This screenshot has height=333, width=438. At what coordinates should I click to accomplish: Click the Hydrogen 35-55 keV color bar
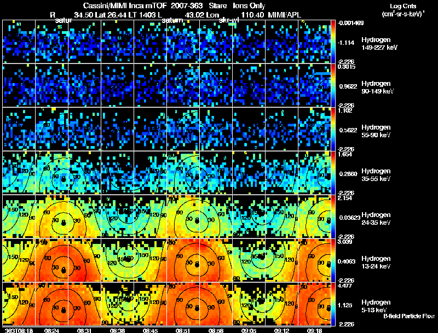(333, 173)
